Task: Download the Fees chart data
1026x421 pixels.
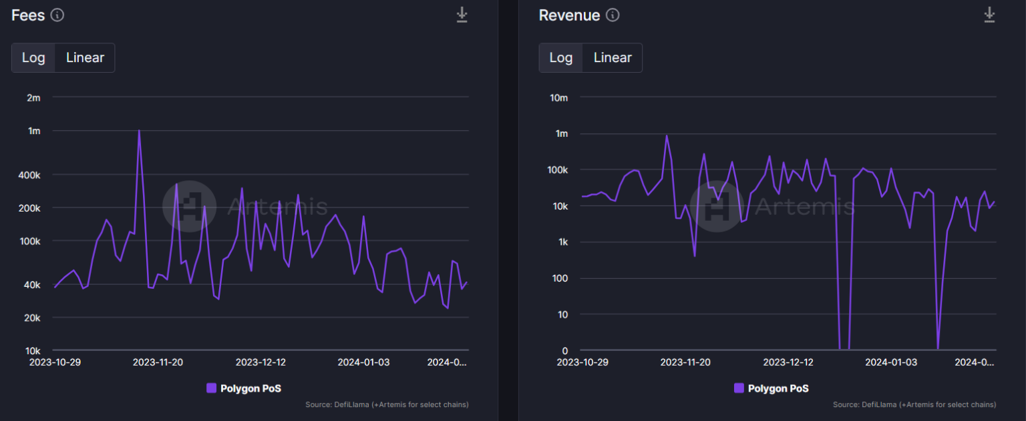Action: (x=462, y=15)
